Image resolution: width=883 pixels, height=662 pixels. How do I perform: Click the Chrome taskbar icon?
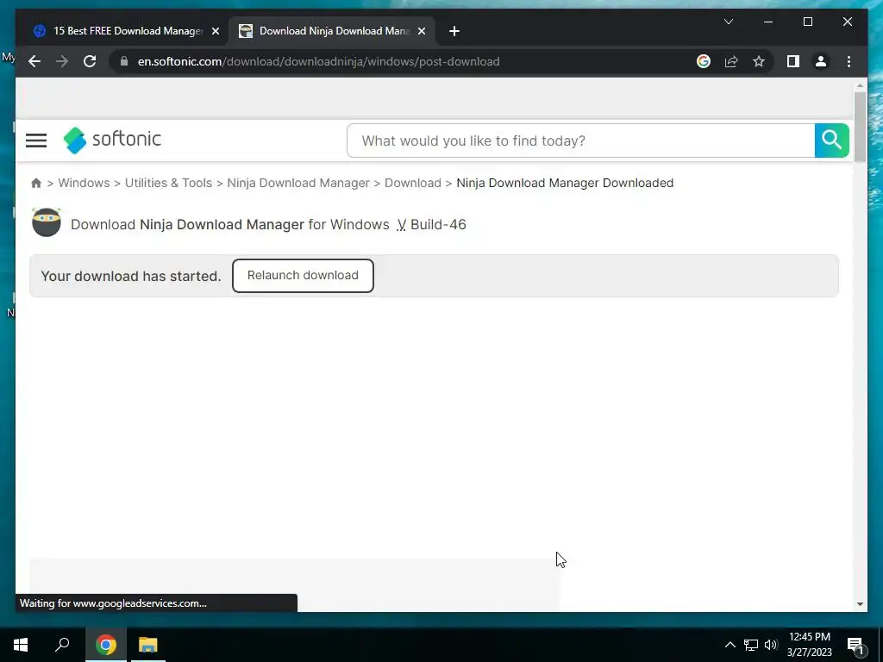point(105,645)
